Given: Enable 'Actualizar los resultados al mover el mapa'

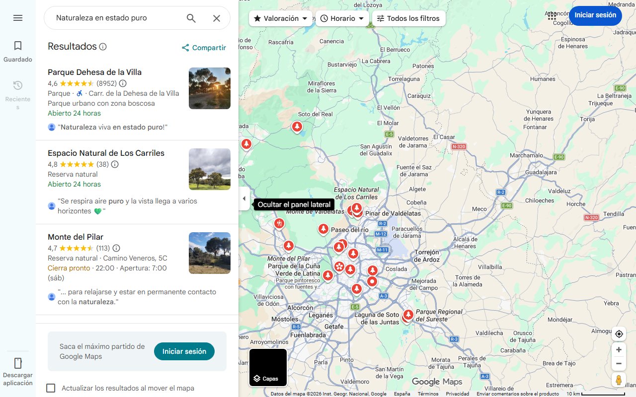Looking at the screenshot, I should 51,388.
